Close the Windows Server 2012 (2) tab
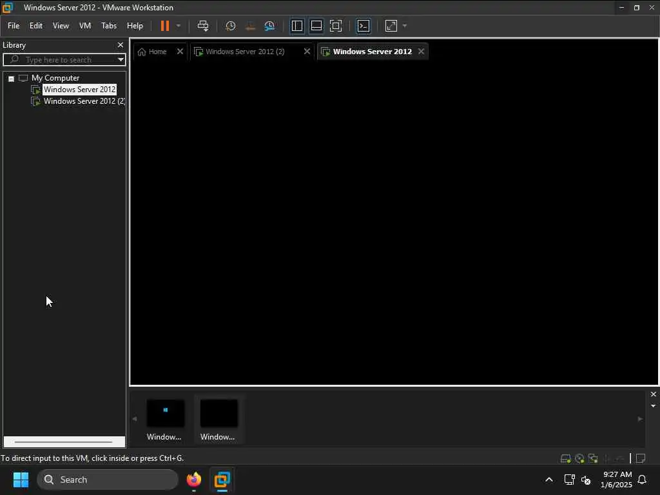Screen dimensions: 660x495 point(307,52)
